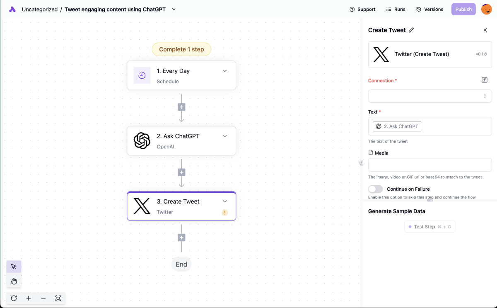
Task: Click 'The text of the tweet' hint
Action: click(388, 141)
